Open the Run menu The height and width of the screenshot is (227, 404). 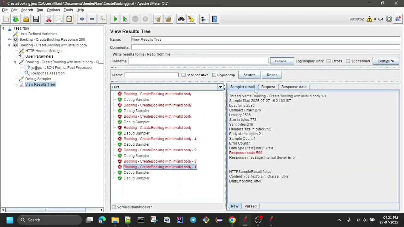coord(40,10)
